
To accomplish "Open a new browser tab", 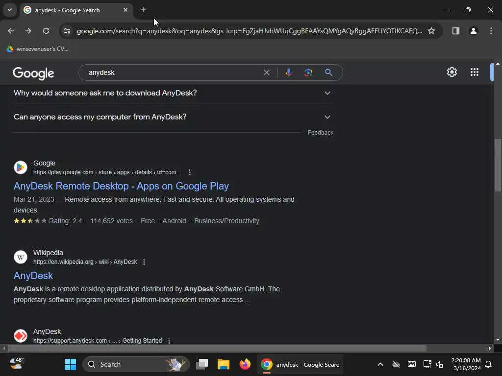I will [143, 10].
